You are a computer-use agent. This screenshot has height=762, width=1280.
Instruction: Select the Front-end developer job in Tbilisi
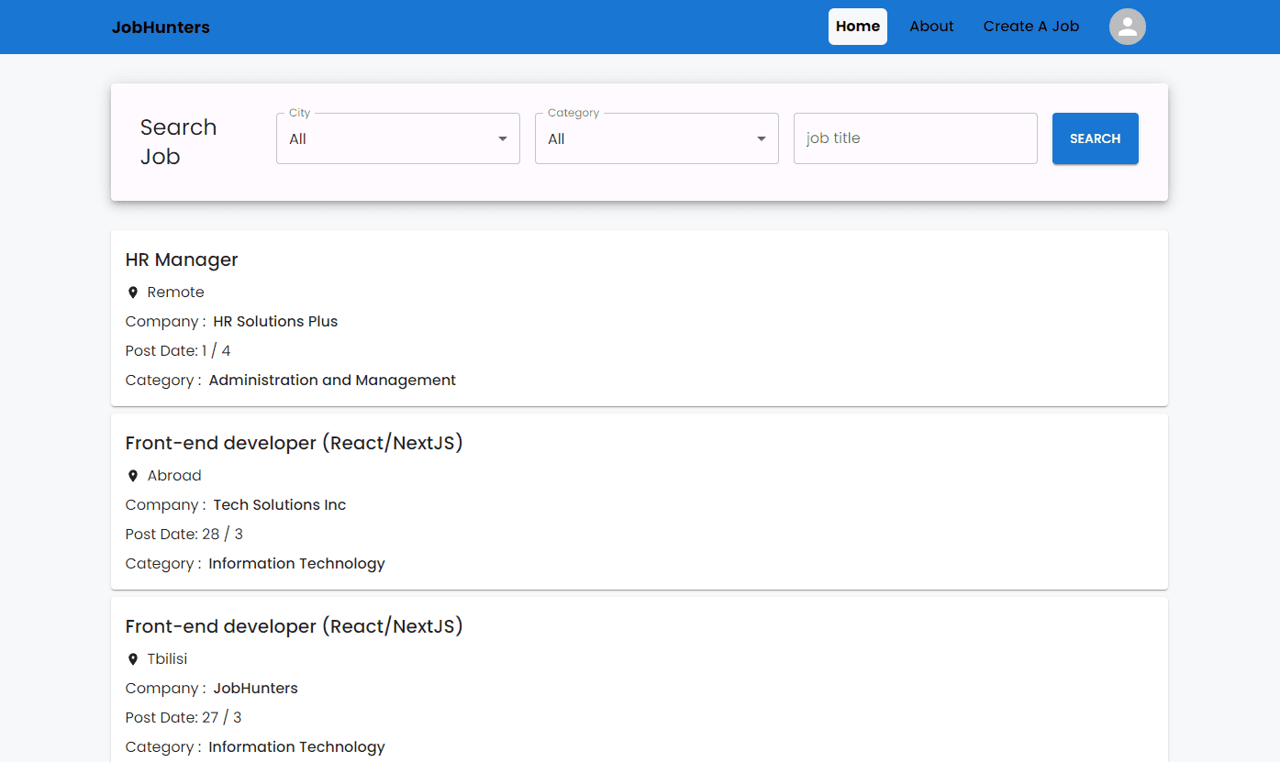point(294,626)
